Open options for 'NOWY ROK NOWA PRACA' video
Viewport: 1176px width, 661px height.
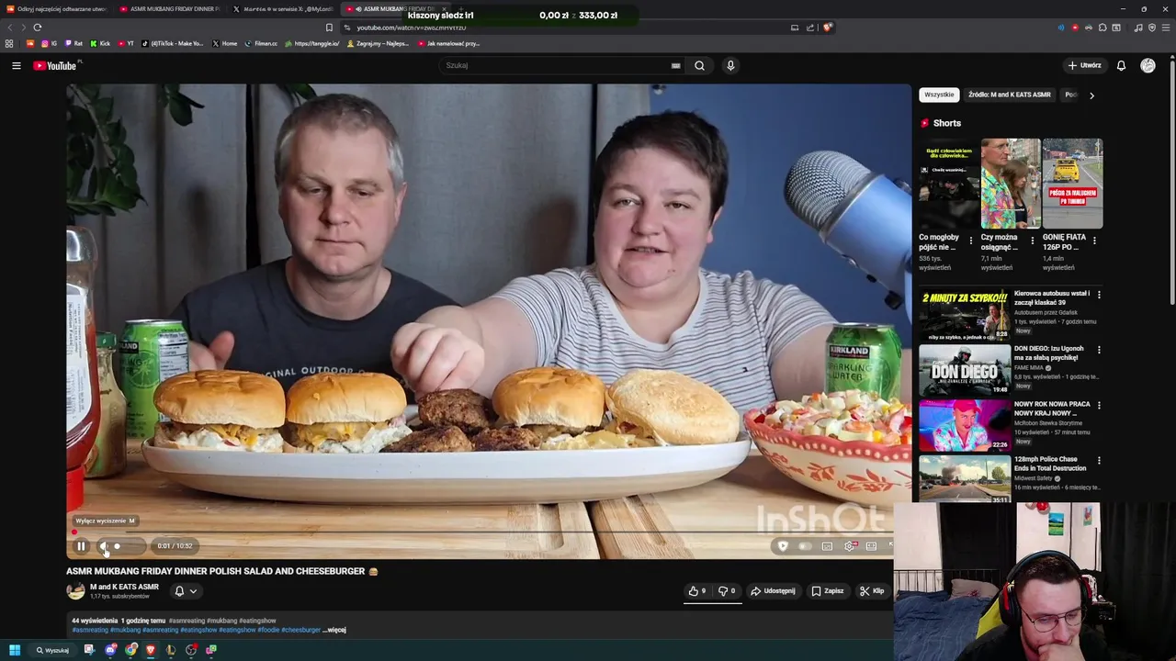click(1099, 405)
